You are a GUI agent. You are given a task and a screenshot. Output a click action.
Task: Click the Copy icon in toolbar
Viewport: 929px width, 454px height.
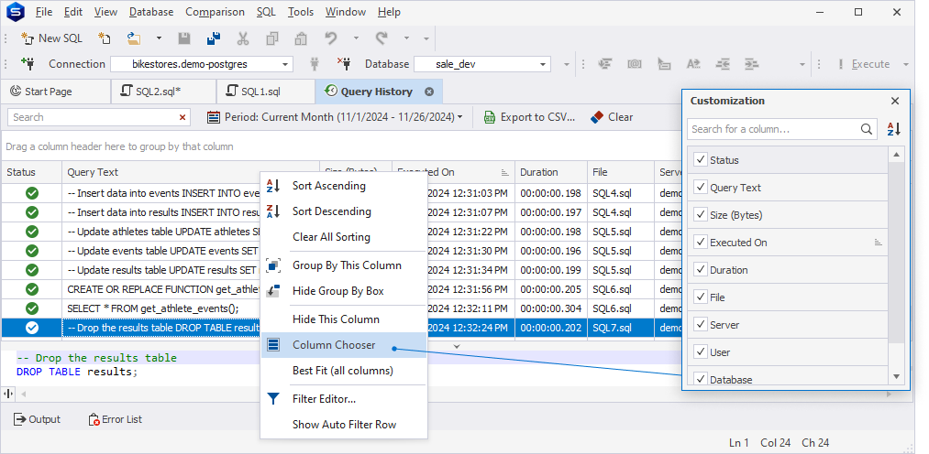tap(272, 38)
